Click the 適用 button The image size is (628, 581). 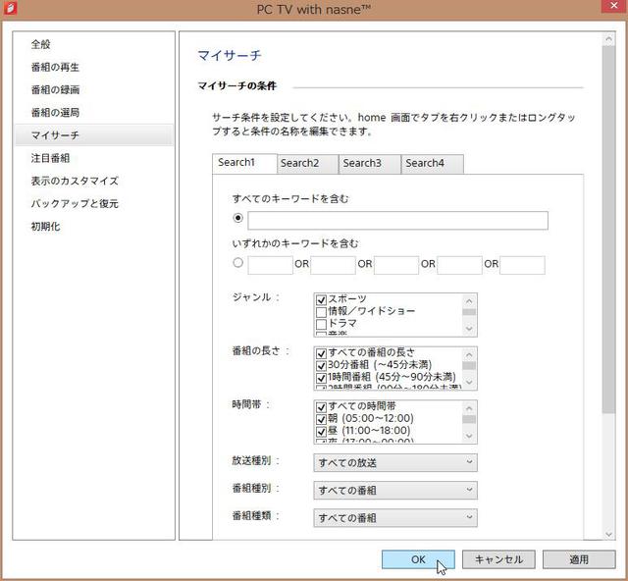point(579,559)
